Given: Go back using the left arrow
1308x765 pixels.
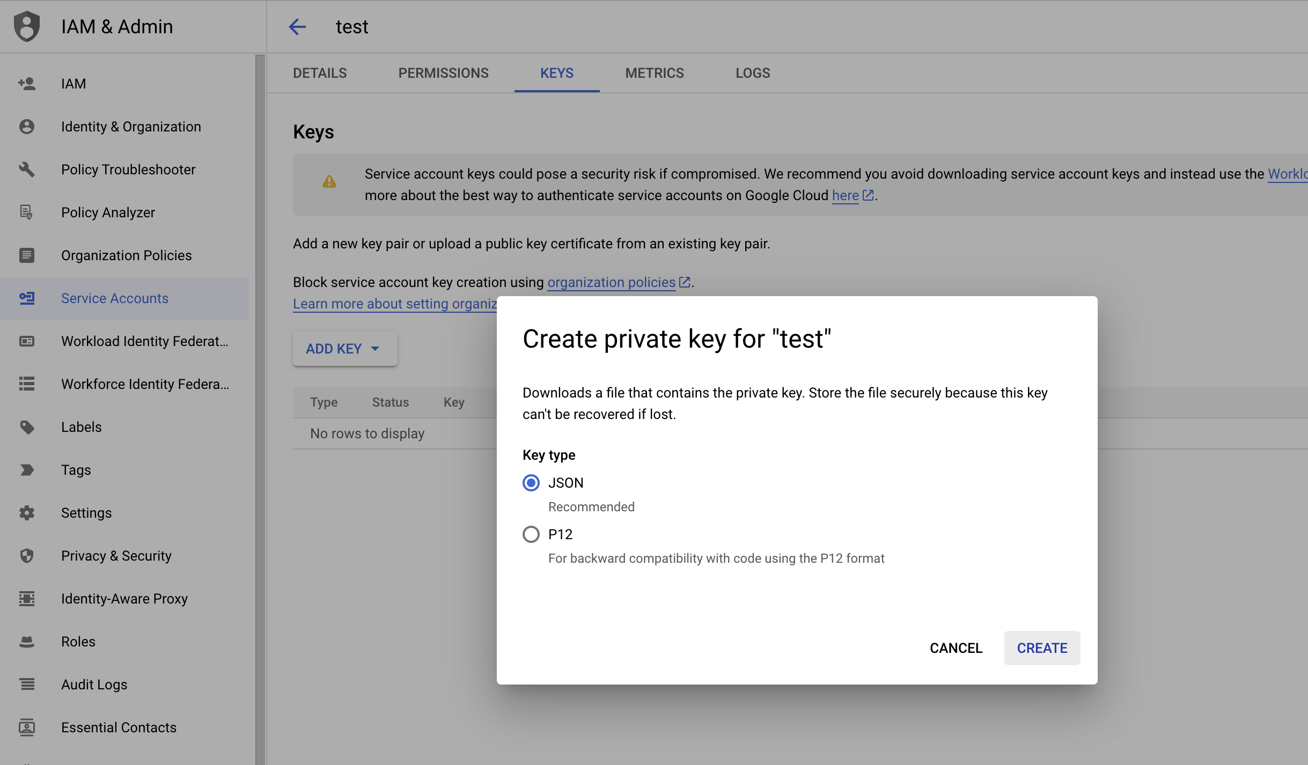Looking at the screenshot, I should (x=297, y=26).
